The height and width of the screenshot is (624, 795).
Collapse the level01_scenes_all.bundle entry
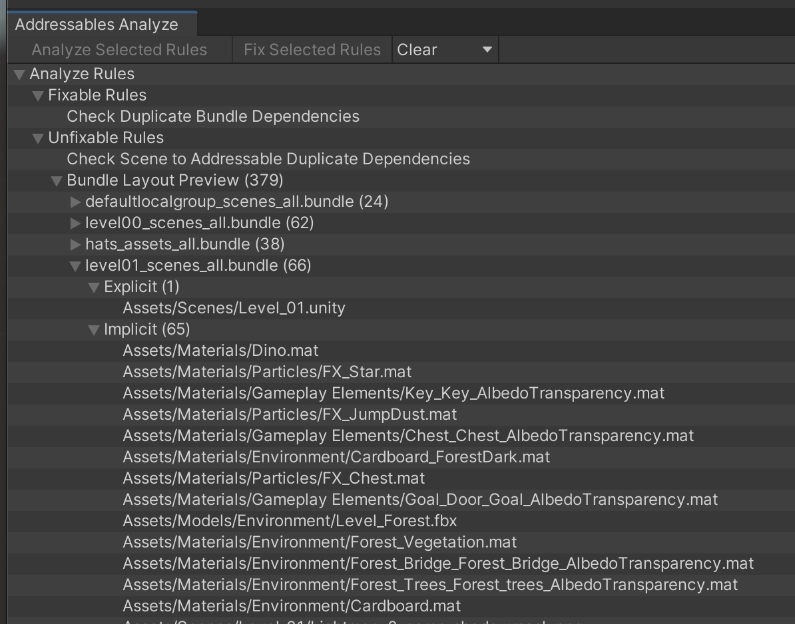click(75, 265)
